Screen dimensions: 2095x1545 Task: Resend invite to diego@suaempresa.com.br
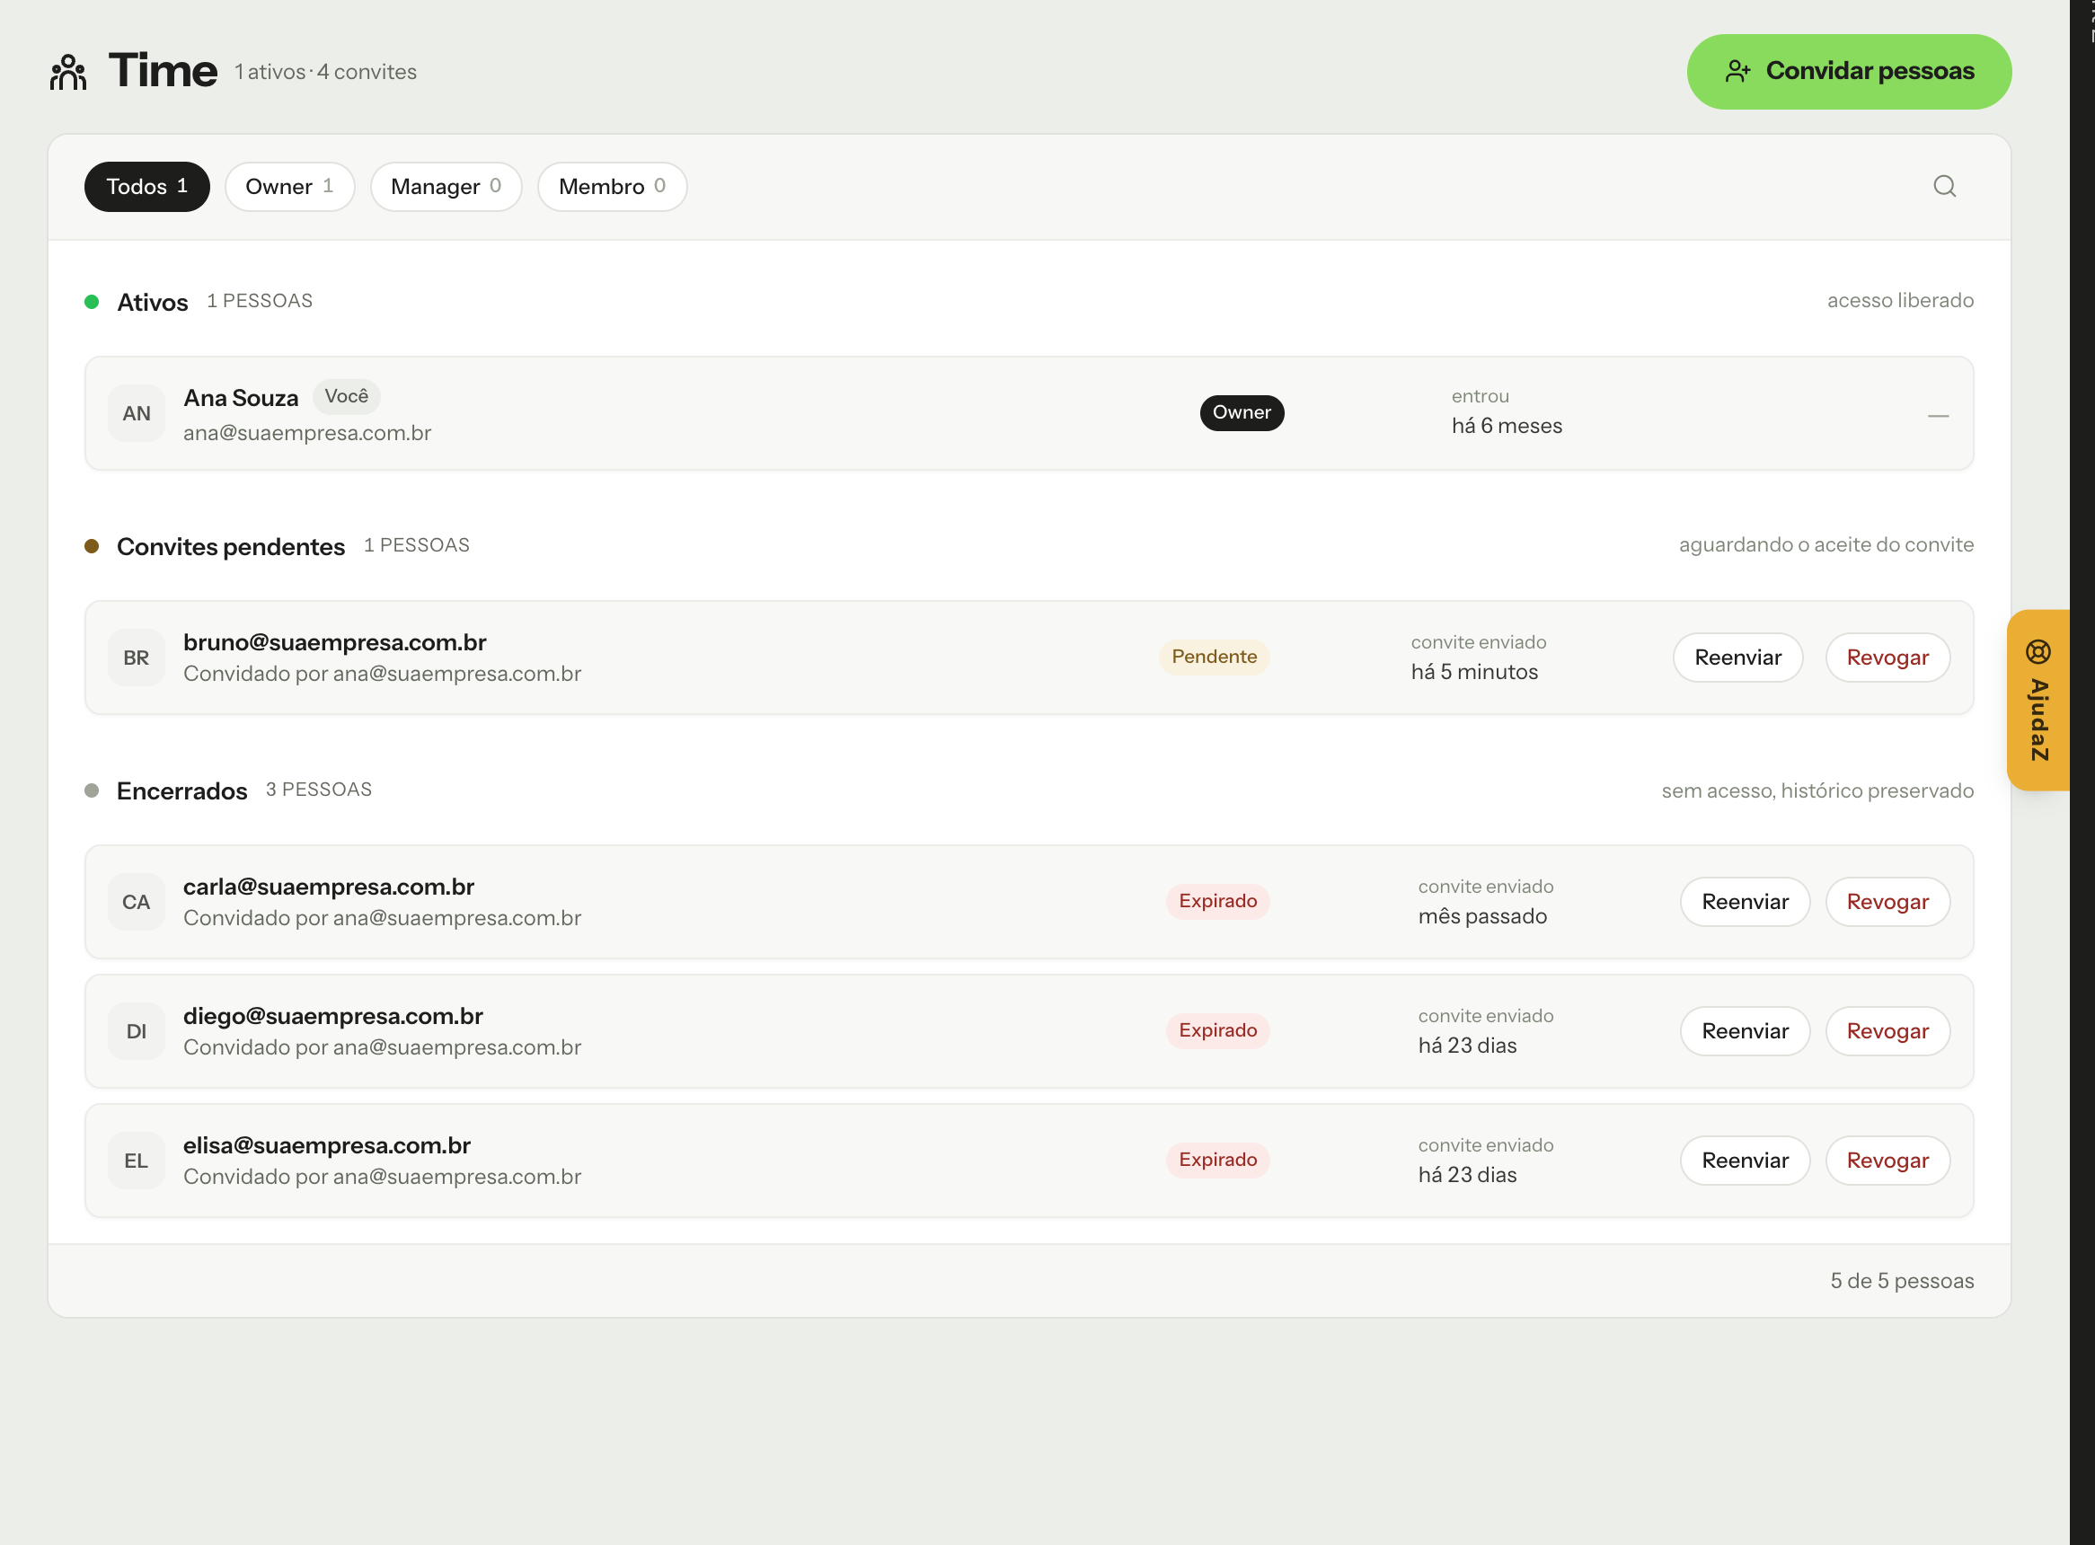tap(1746, 1030)
